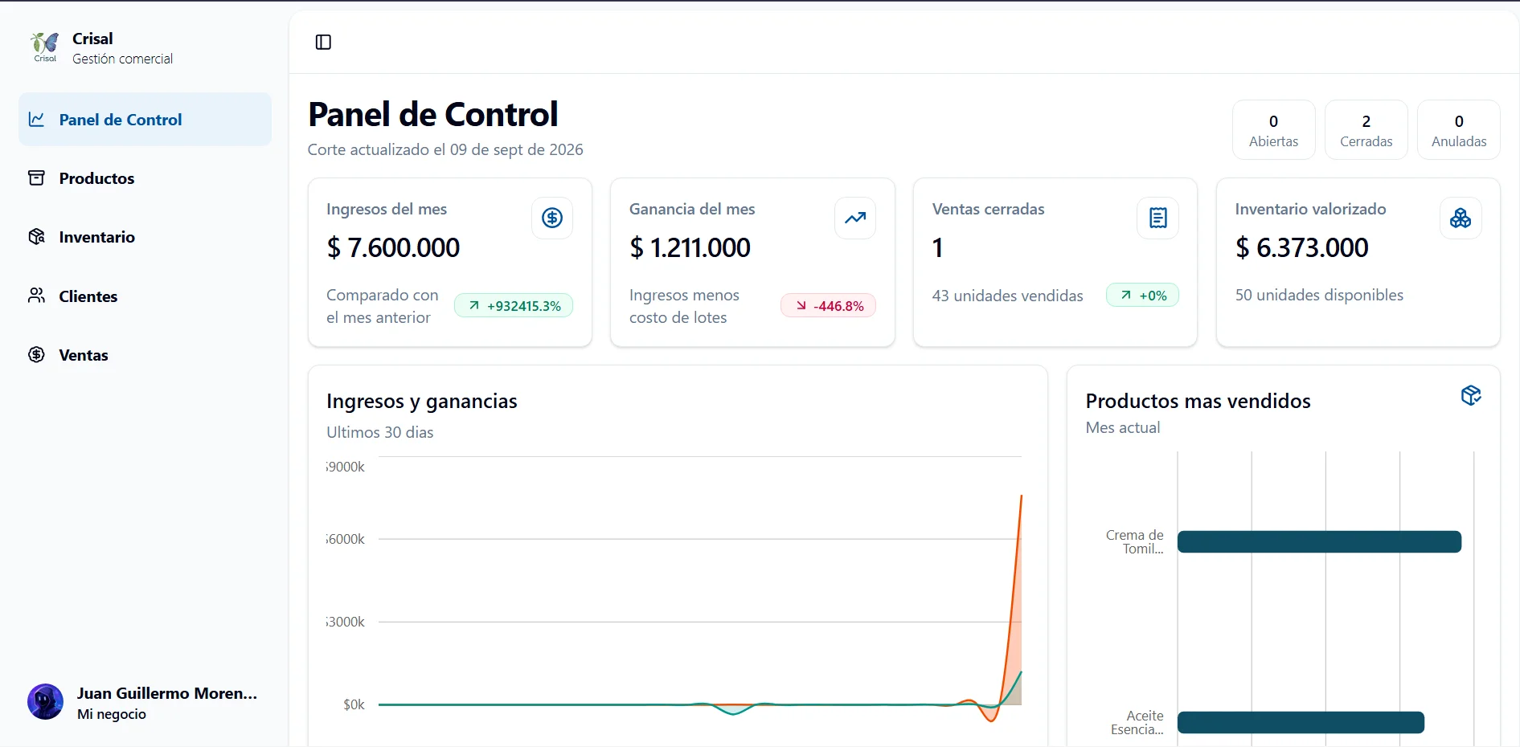The width and height of the screenshot is (1520, 747).
Task: Click the user avatar for Juan Guillermo
Action: click(45, 702)
